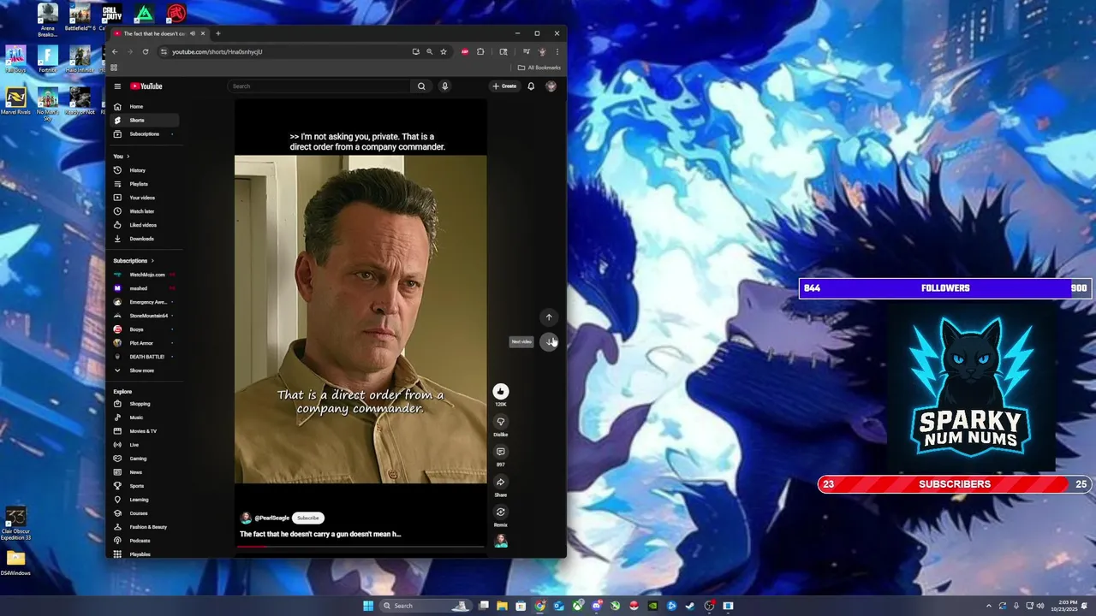
Task: Seek on the short's red progress bar
Action: coord(360,546)
